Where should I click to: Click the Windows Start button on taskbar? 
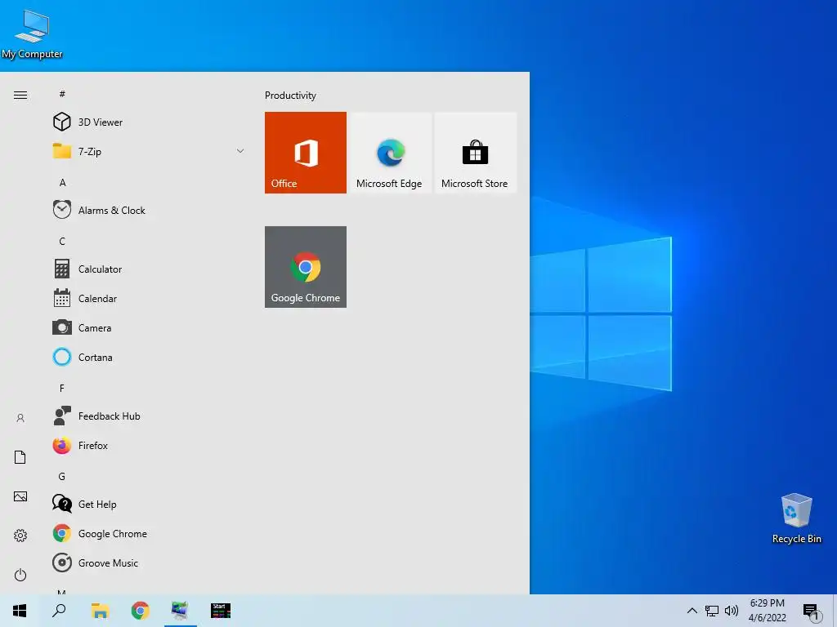click(x=20, y=611)
